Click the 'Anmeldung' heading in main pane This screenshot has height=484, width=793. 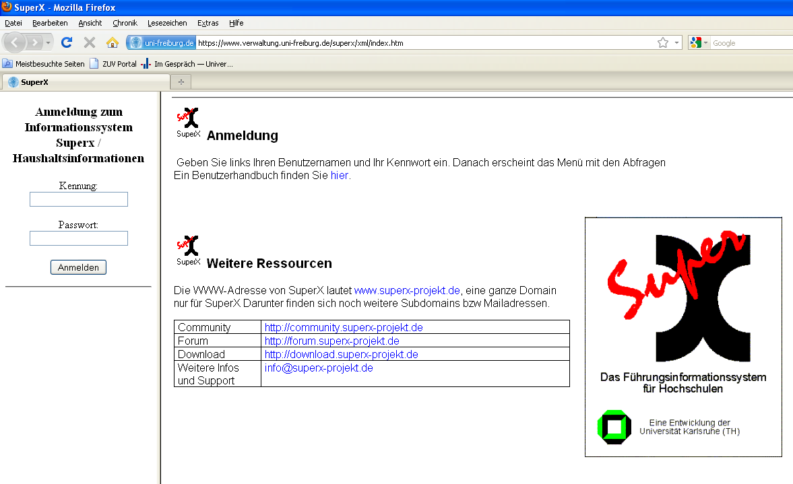[x=243, y=135]
